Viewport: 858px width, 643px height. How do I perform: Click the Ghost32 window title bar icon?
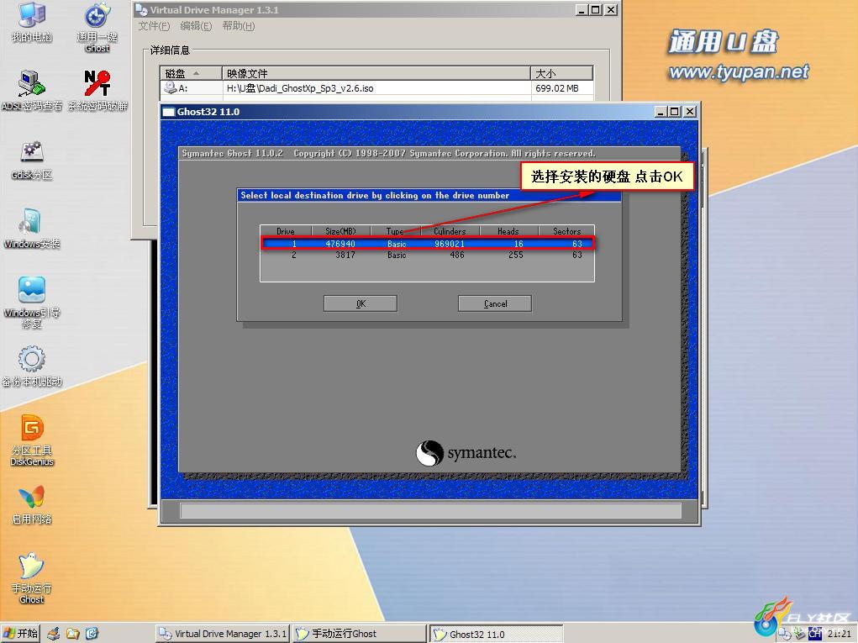[169, 112]
